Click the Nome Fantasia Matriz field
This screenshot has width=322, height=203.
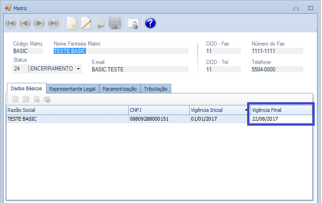coord(120,52)
